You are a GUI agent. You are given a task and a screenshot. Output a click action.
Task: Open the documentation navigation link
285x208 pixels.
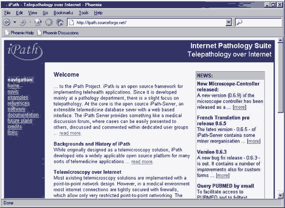[23, 115]
